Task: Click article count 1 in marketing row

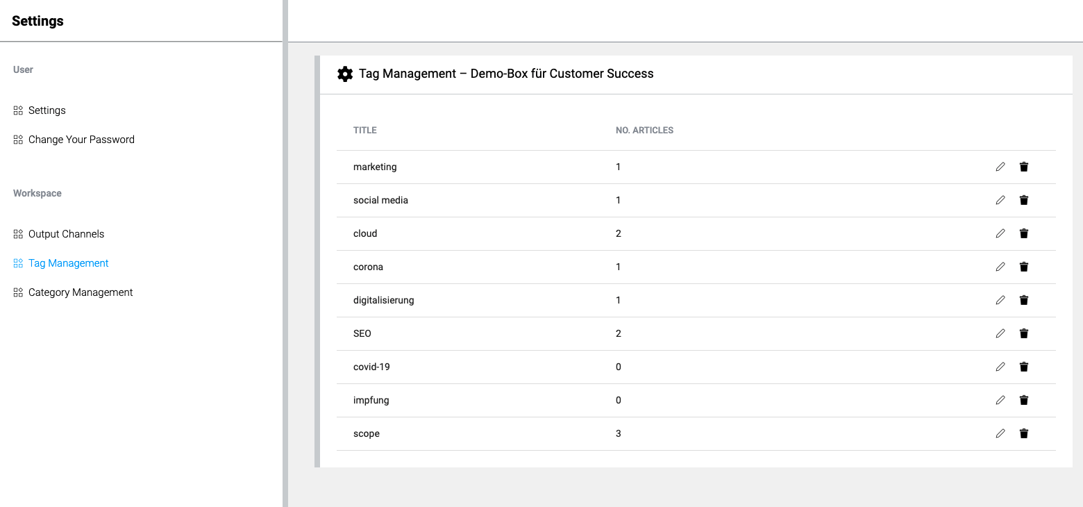Action: click(619, 167)
